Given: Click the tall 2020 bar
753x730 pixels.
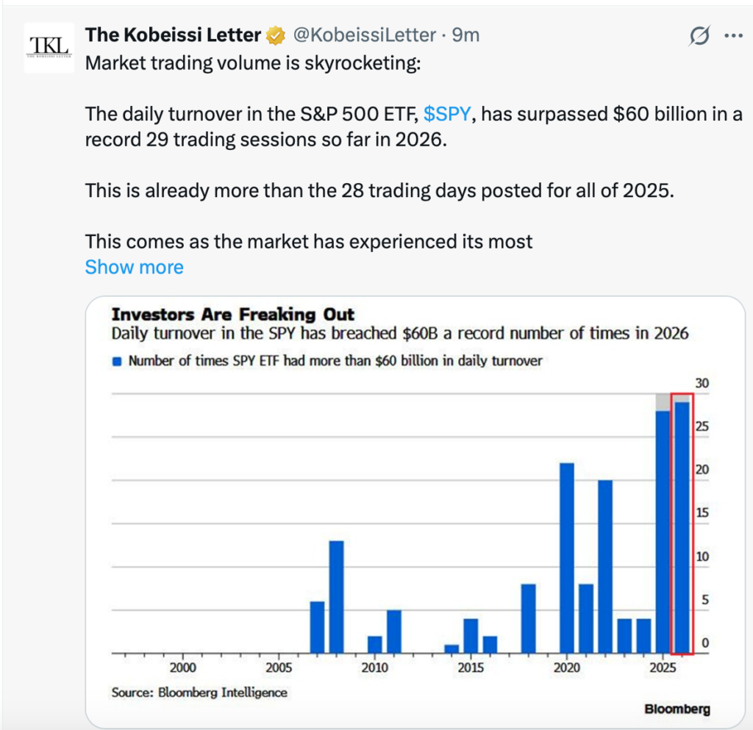Looking at the screenshot, I should 567,557.
